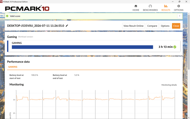Viewport: 190px width, 119px height.
Task: Click the vertical scrollbar thumb
Action: click(x=189, y=42)
